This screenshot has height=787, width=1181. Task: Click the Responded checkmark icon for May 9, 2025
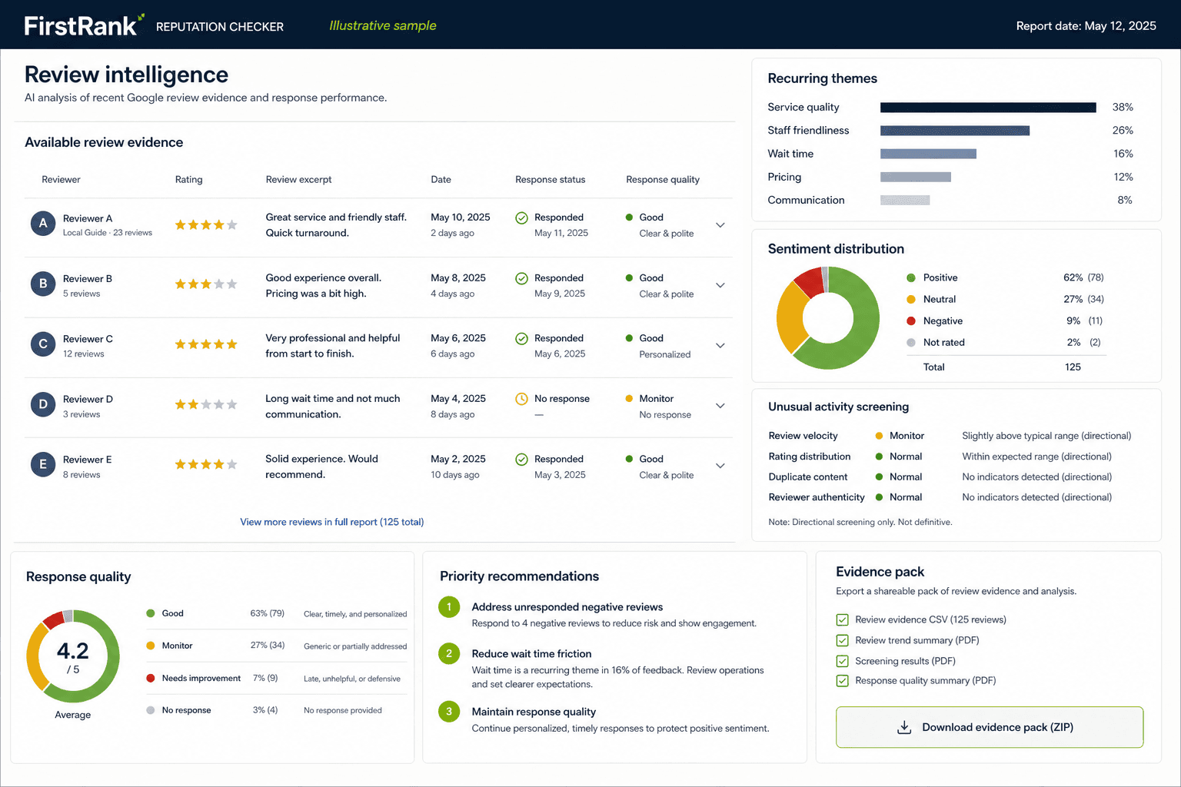[x=521, y=278]
